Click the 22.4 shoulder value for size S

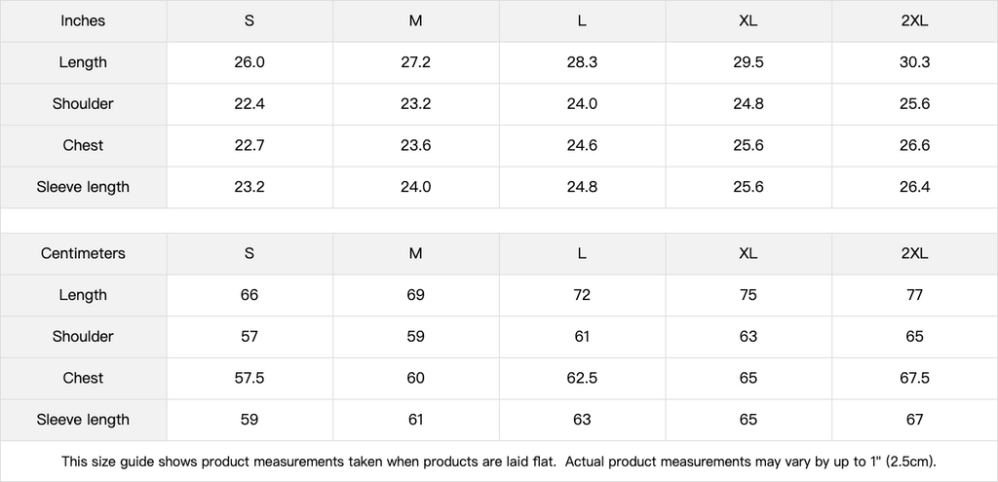tap(249, 104)
